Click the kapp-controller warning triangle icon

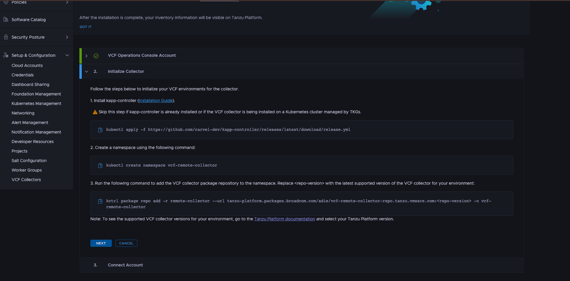tap(95, 112)
